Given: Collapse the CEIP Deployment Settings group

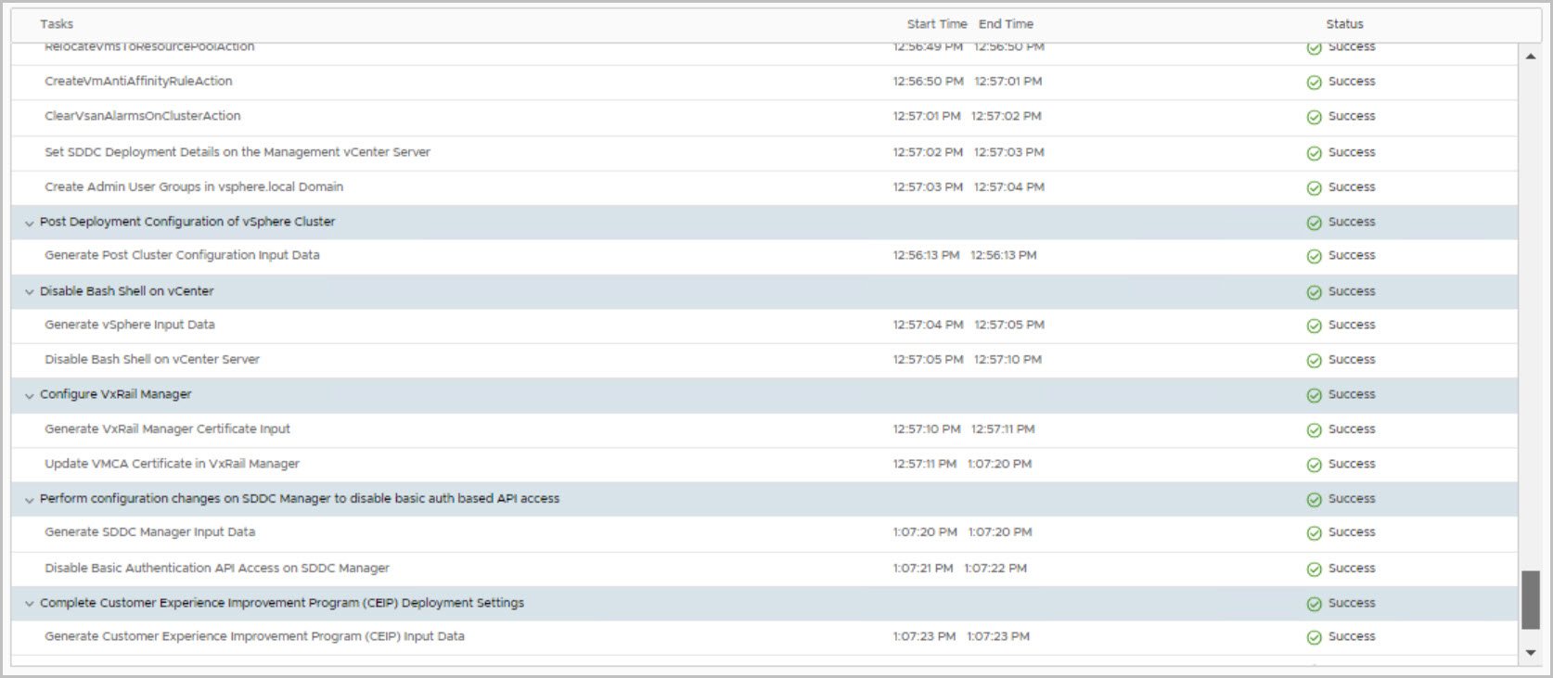Looking at the screenshot, I should tap(29, 604).
